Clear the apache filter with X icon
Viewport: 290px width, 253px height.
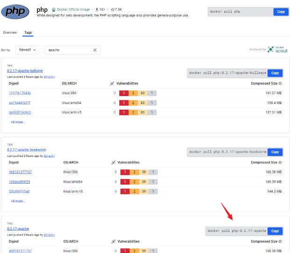pos(94,50)
